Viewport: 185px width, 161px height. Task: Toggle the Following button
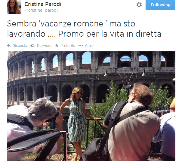pyautogui.click(x=160, y=5)
